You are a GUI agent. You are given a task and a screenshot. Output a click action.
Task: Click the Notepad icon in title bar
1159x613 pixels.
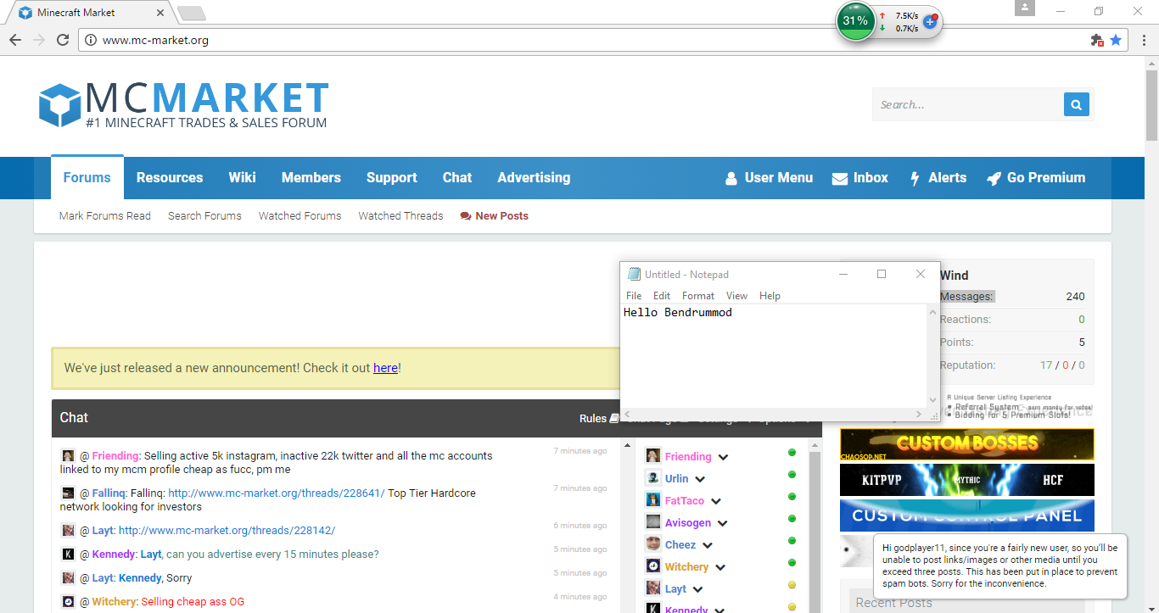[x=633, y=274]
